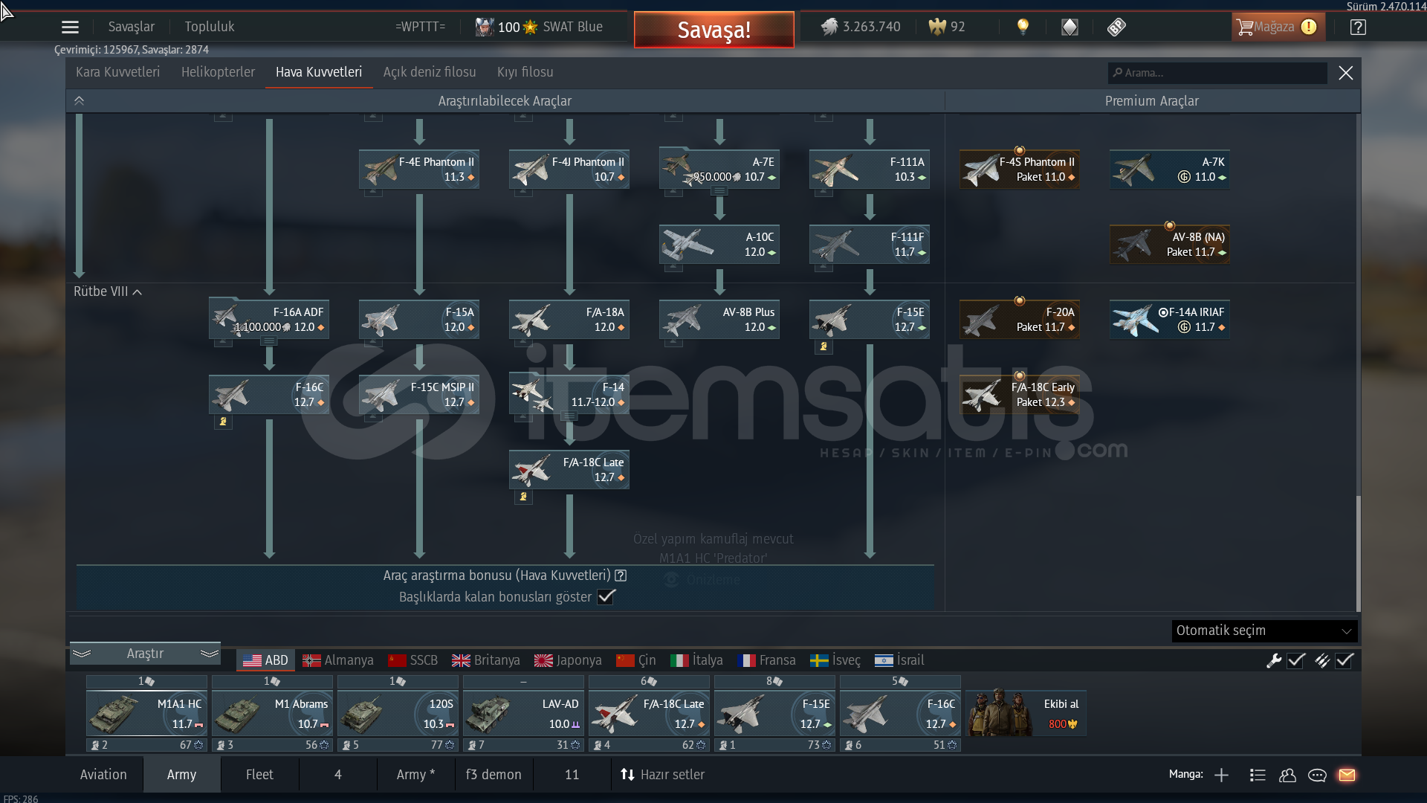Open the help question mark icon
This screenshot has width=1427, height=803.
[1358, 28]
